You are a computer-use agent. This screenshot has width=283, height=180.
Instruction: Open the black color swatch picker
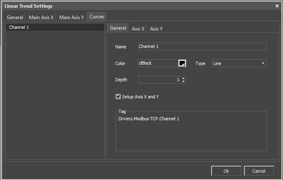[x=182, y=63]
